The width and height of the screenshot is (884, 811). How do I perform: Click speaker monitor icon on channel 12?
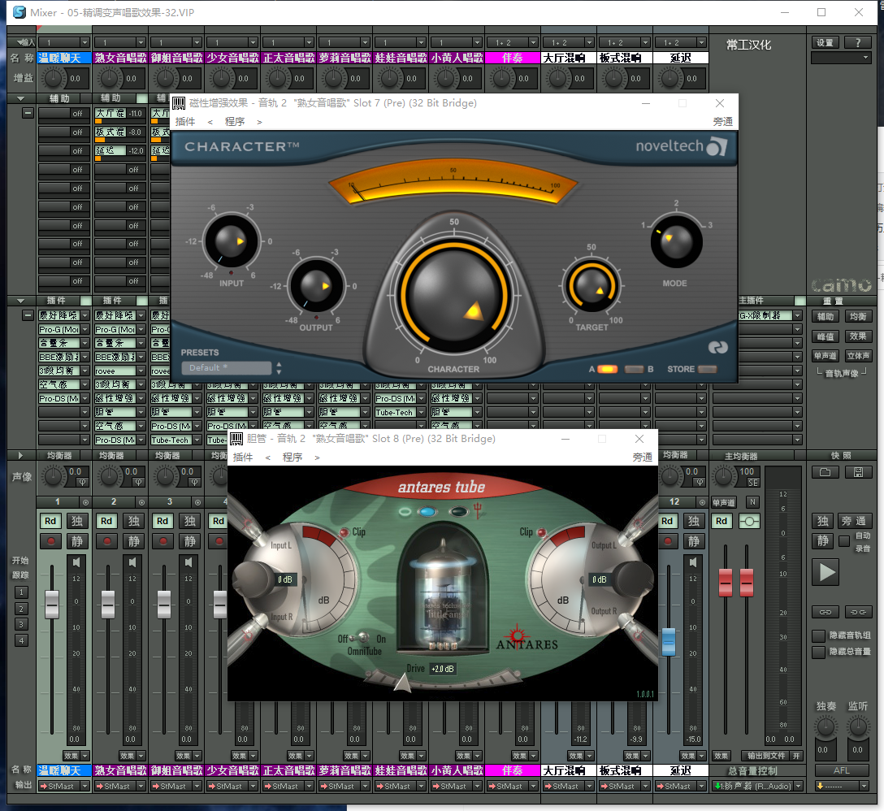(692, 562)
